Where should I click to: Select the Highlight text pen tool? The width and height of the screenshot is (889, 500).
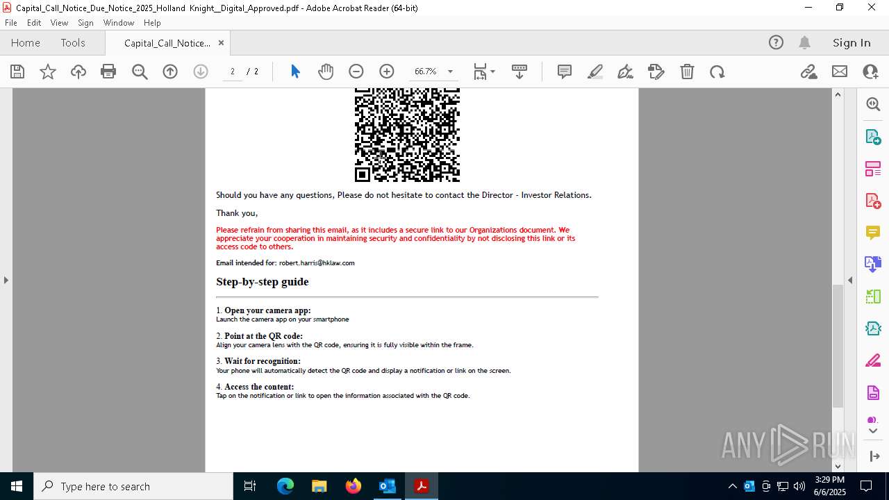595,72
